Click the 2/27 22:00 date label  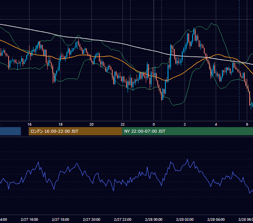(x=123, y=219)
